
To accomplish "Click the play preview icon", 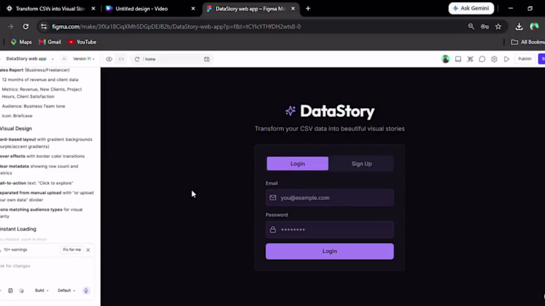I will [507, 59].
